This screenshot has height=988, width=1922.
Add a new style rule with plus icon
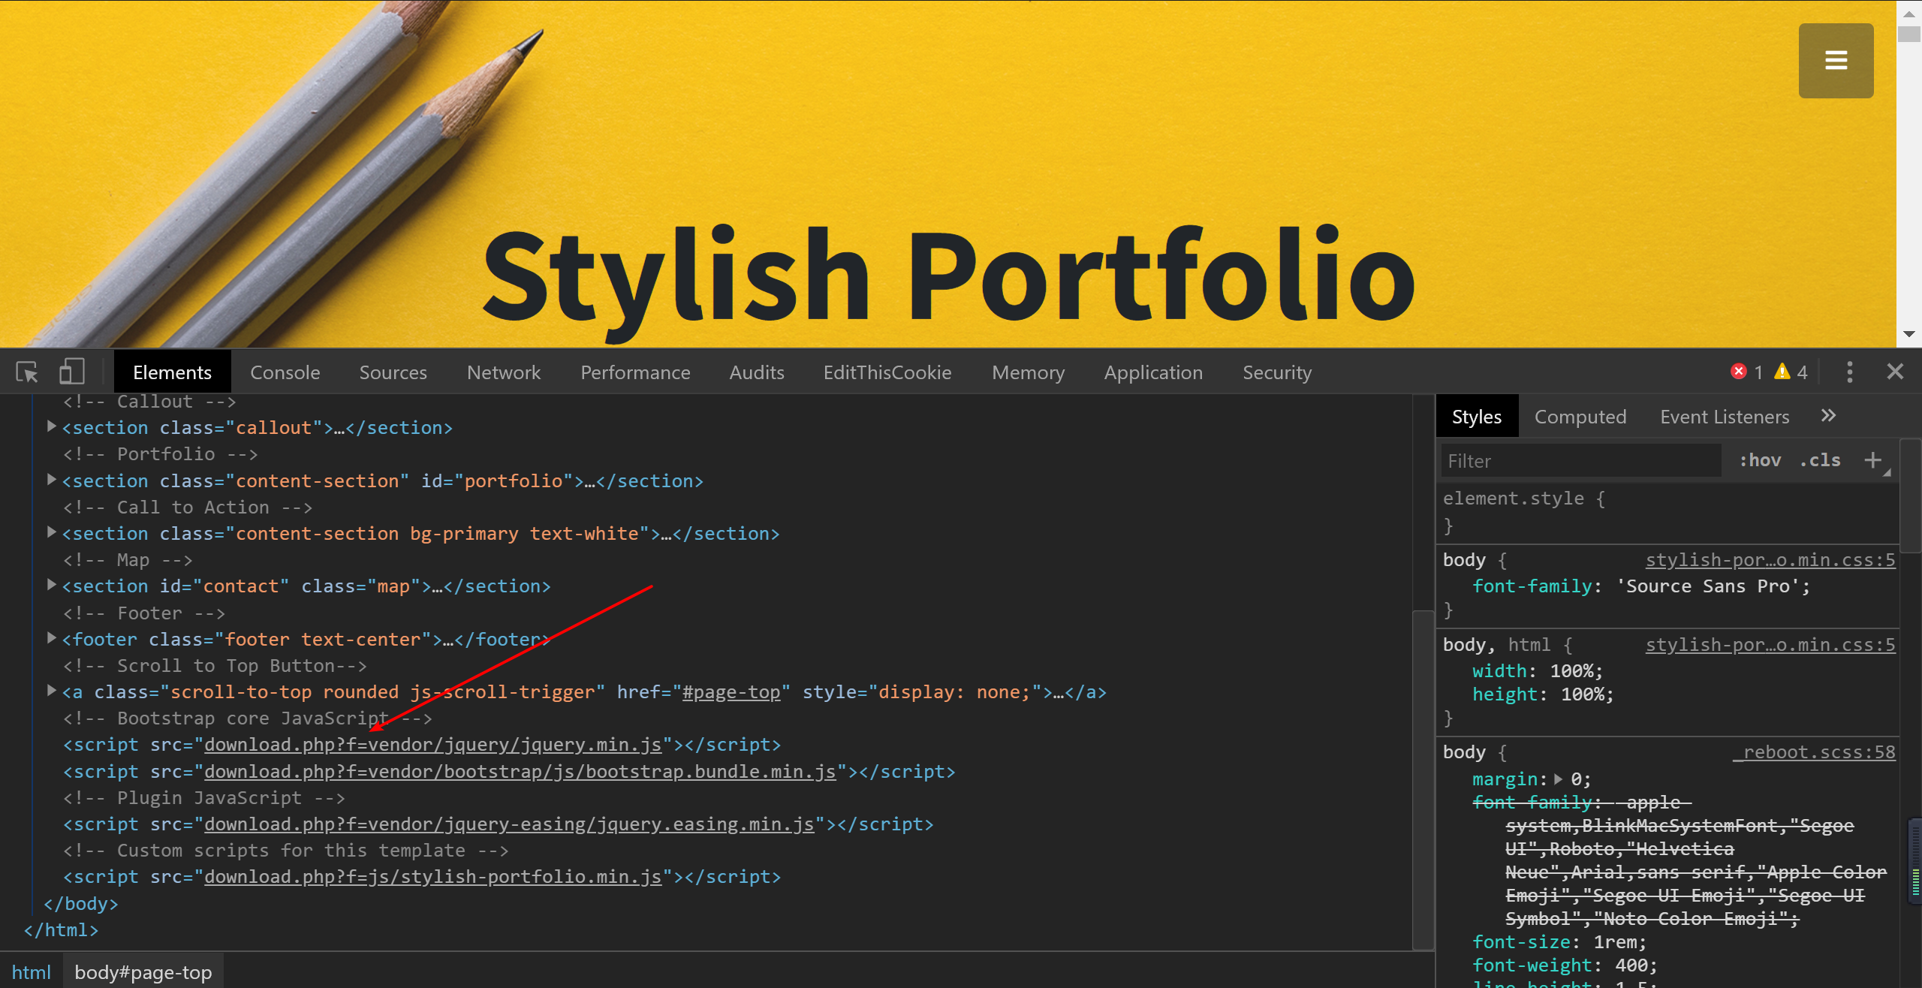1872,460
